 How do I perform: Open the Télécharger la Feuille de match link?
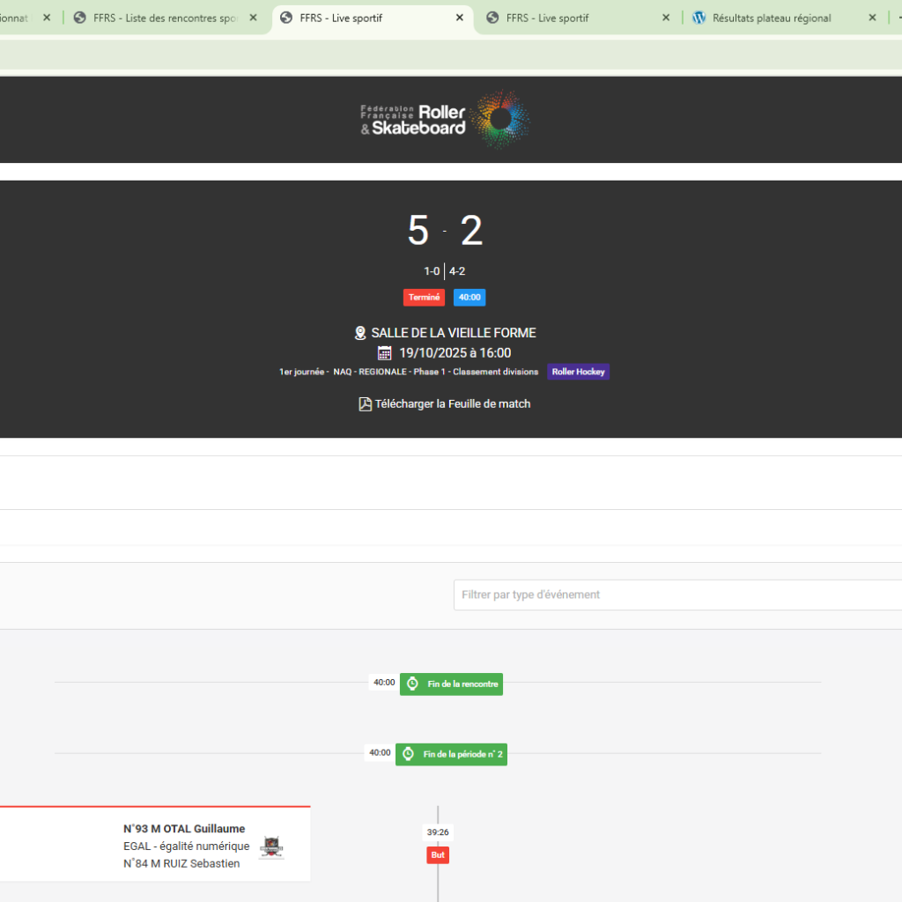coord(452,404)
